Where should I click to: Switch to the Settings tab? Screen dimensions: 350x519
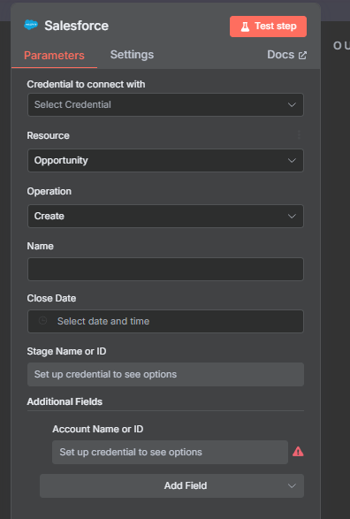pyautogui.click(x=132, y=55)
